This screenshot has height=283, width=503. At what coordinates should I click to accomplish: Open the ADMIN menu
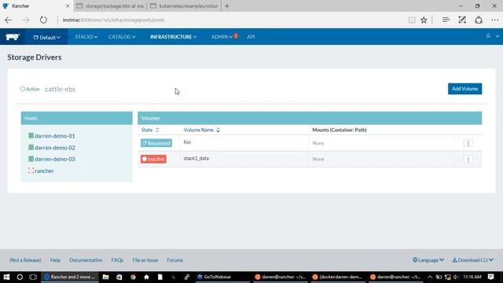[222, 37]
